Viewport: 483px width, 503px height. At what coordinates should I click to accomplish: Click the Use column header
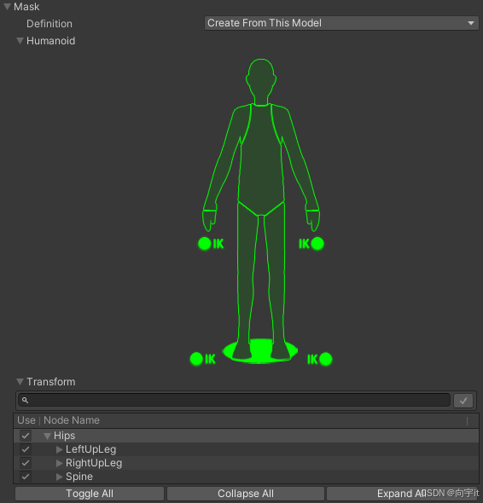click(26, 420)
